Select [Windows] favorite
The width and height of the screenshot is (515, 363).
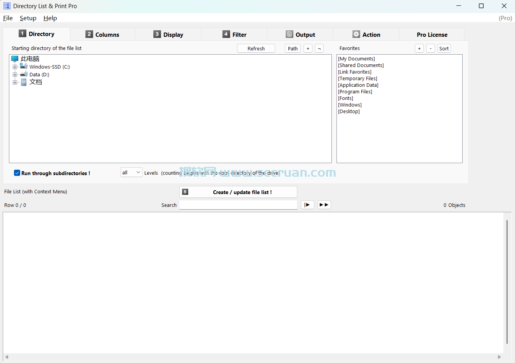click(x=350, y=105)
